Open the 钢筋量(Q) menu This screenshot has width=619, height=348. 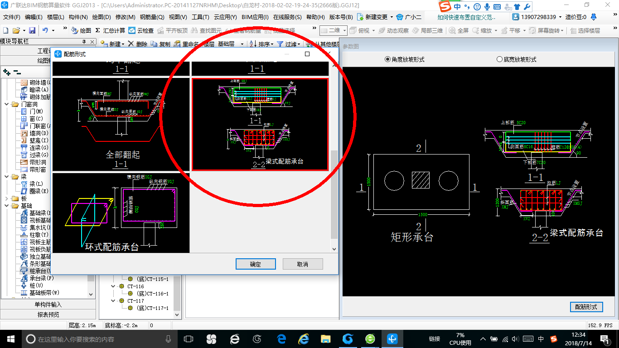(152, 17)
